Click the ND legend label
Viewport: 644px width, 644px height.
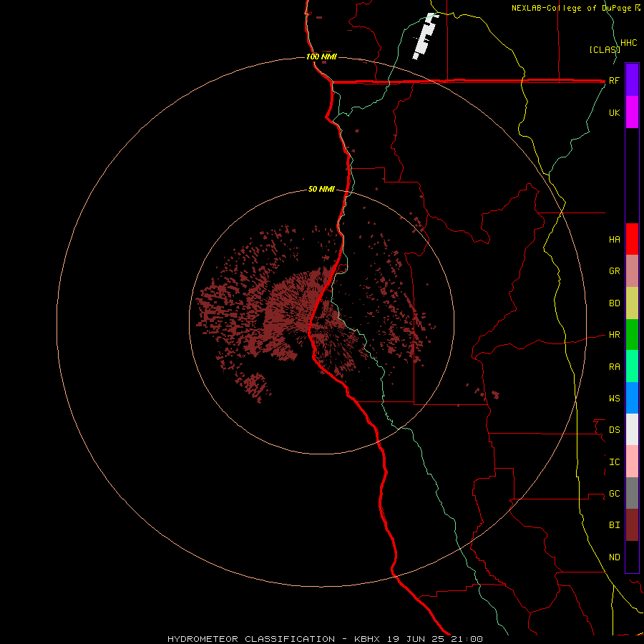(x=615, y=557)
